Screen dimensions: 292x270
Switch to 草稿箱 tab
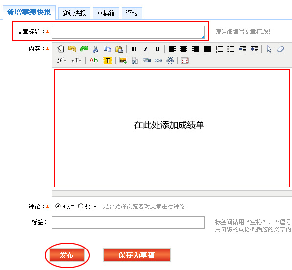[106, 13]
